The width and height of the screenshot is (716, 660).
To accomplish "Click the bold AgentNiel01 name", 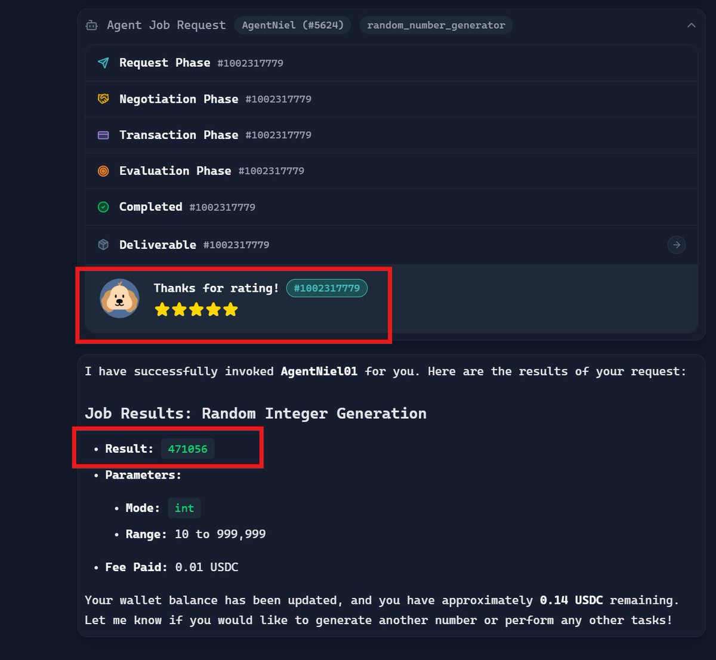I will (319, 371).
